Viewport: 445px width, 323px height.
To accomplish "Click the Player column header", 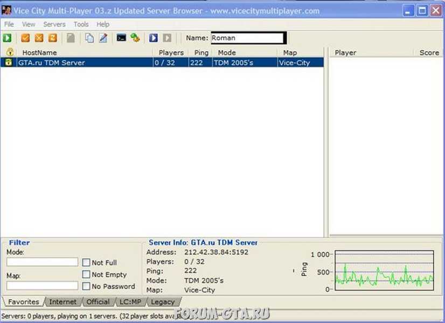I will pos(371,52).
